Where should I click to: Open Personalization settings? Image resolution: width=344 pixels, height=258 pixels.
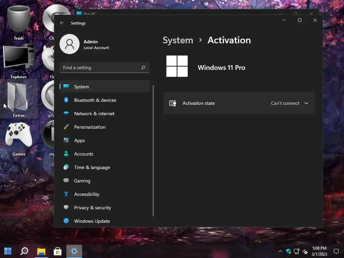point(104,127)
